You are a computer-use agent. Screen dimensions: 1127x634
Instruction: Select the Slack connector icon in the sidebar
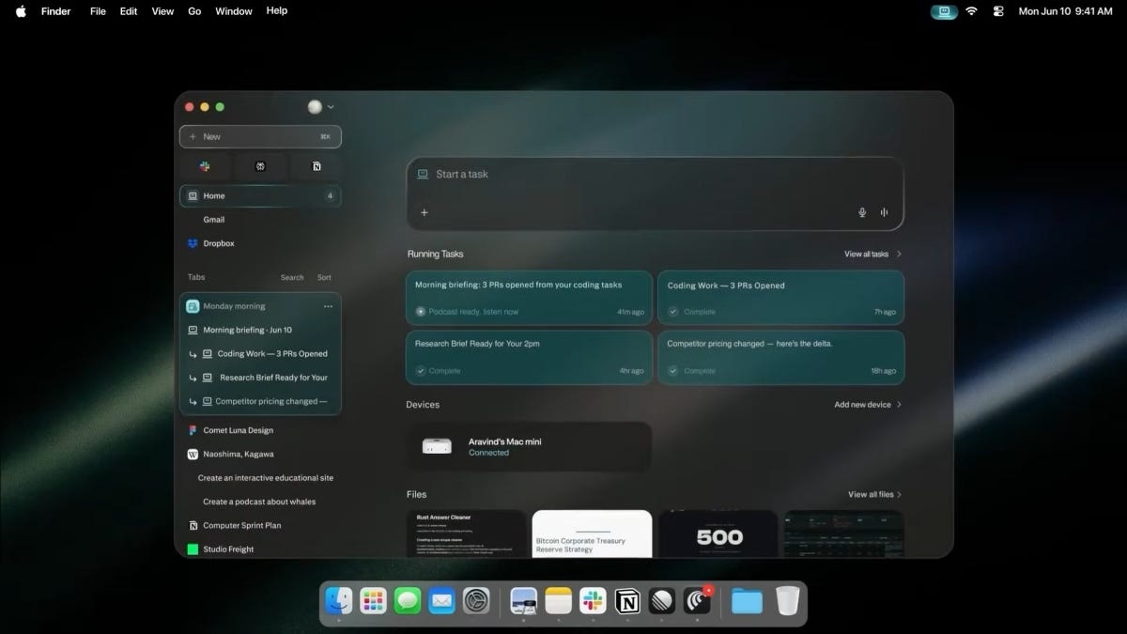tap(205, 166)
